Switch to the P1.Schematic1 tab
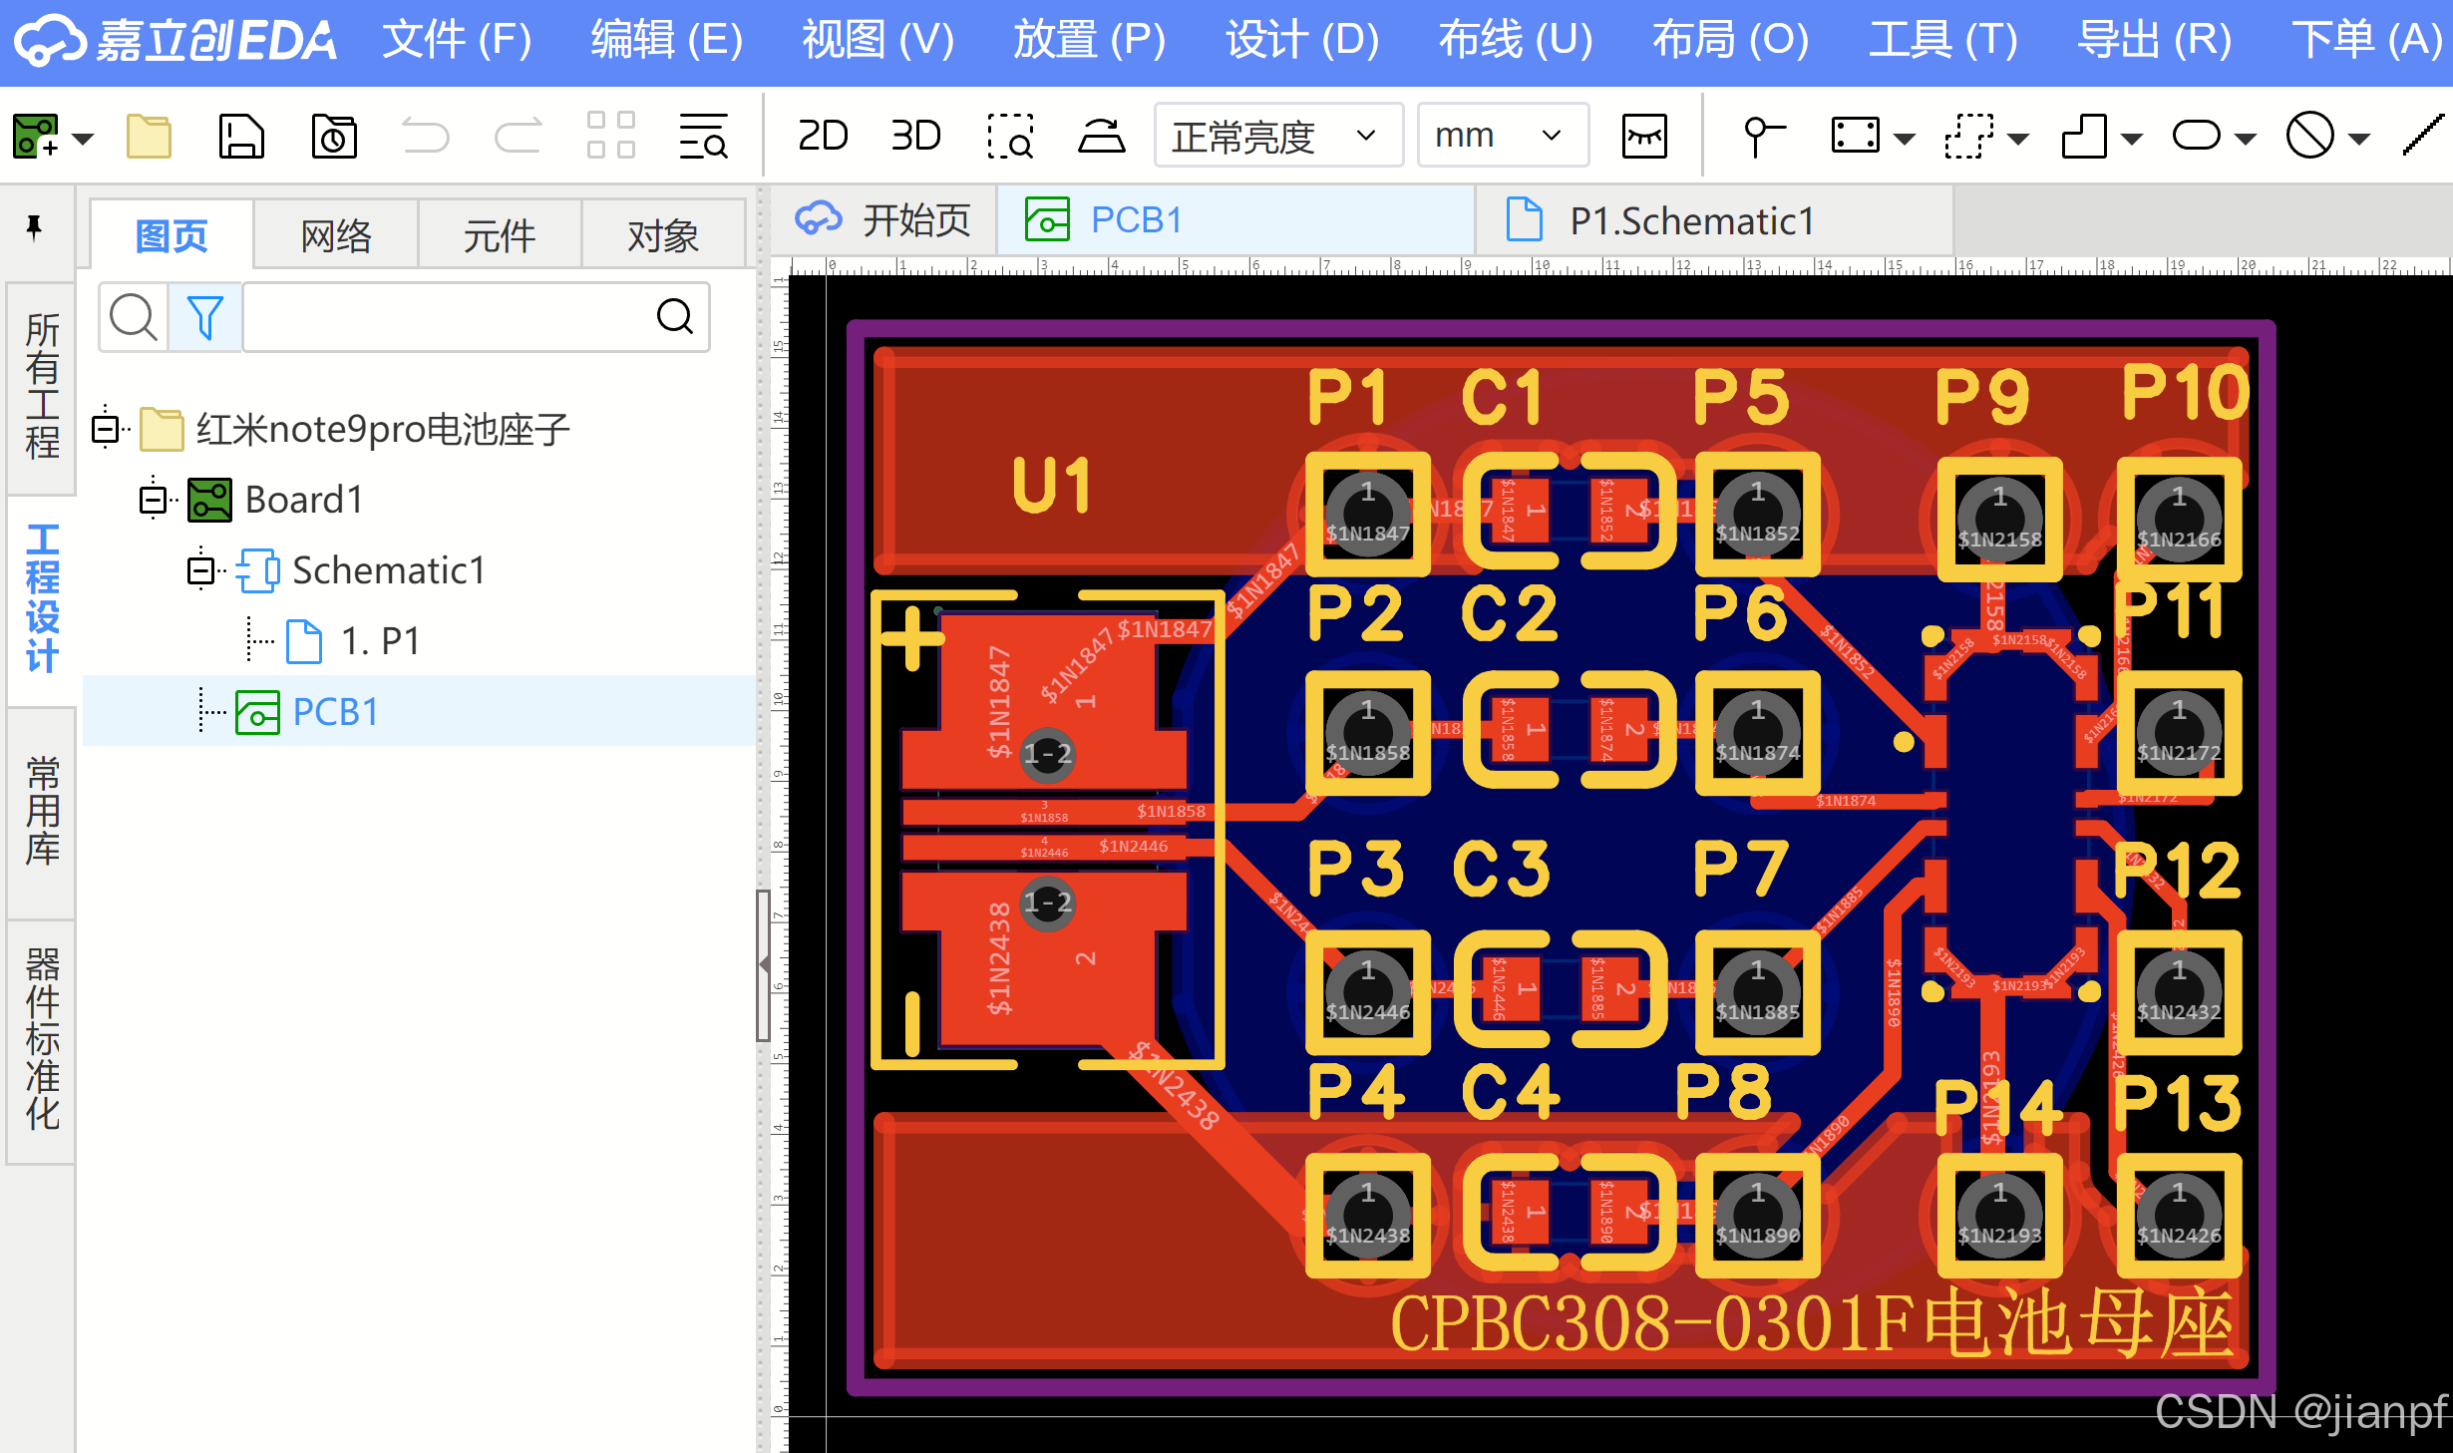The width and height of the screenshot is (2453, 1453). point(1690,220)
